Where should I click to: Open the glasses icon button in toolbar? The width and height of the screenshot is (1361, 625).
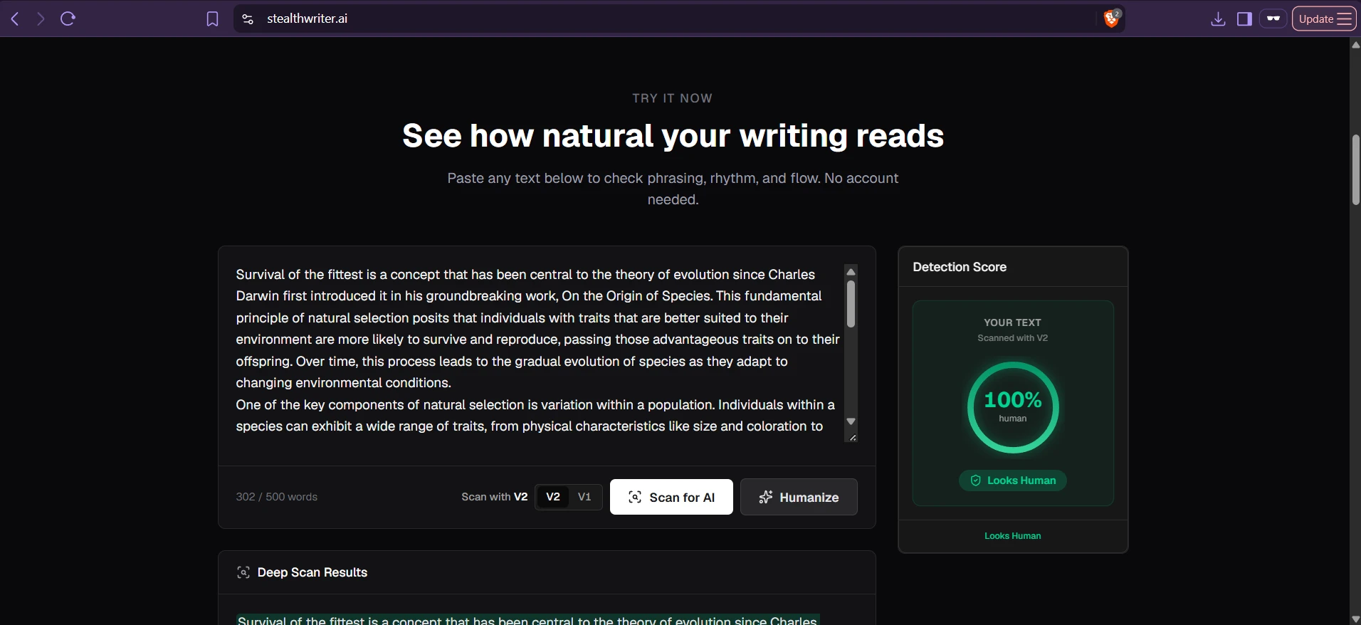(x=1273, y=19)
